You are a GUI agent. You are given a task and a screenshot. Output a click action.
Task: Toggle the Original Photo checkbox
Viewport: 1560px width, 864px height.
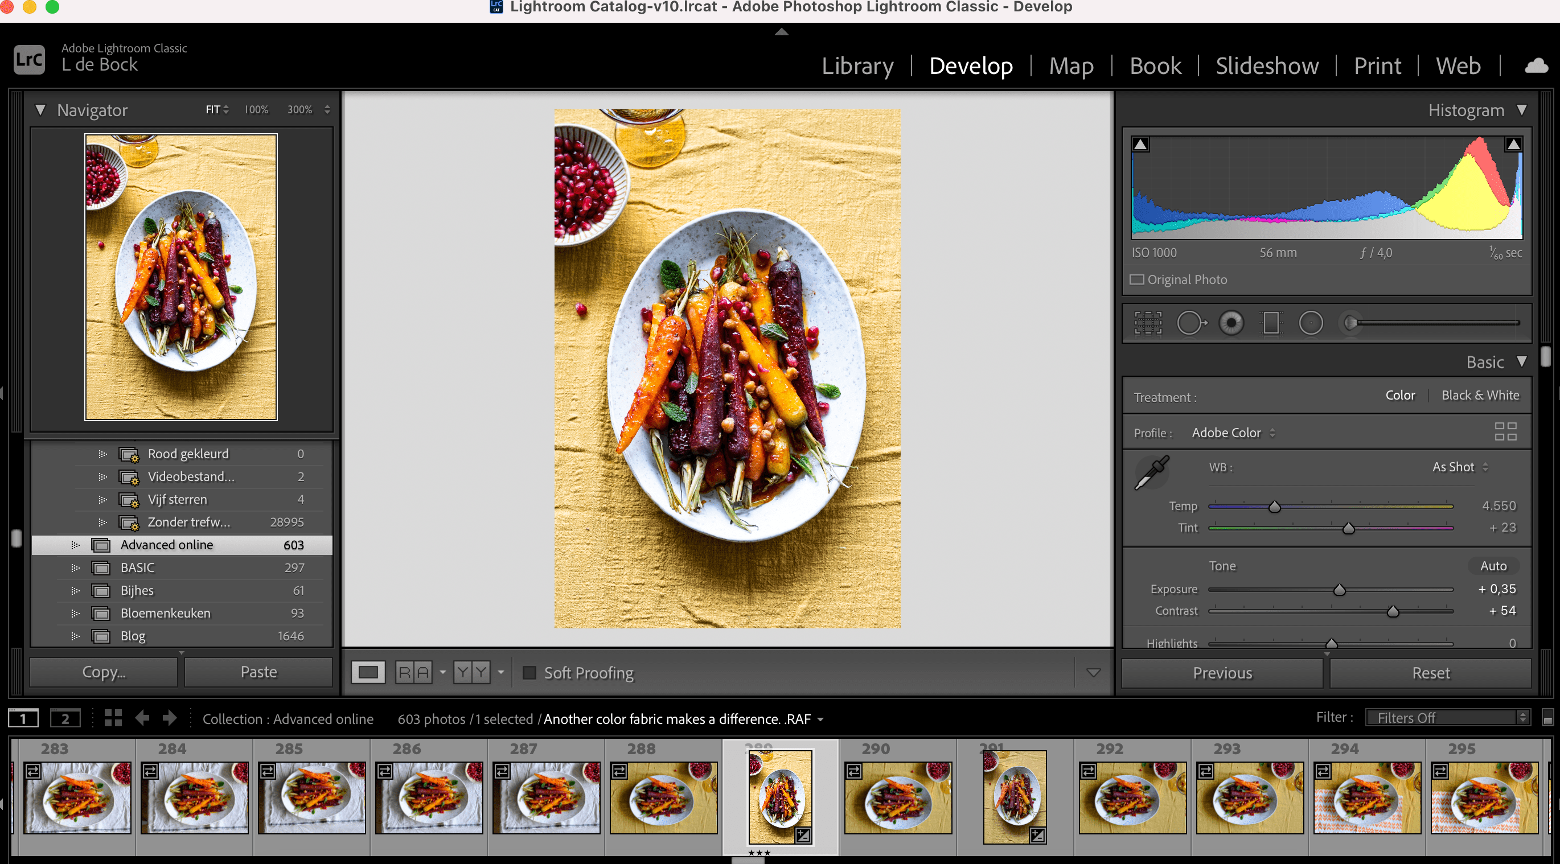[x=1136, y=279]
